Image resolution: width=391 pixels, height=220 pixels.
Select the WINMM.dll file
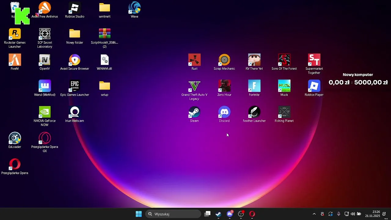pos(104,62)
